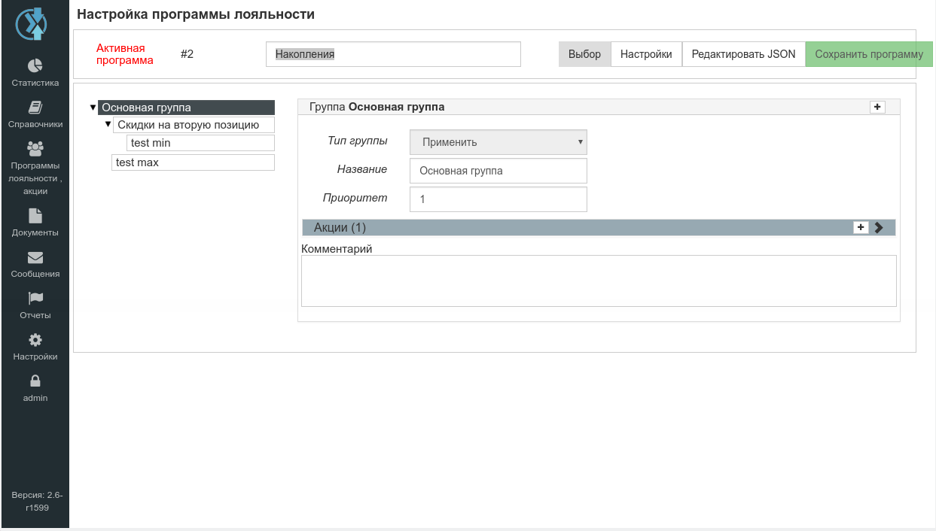The width and height of the screenshot is (936, 531).
Task: Click the program name field Накопления
Action: coord(393,54)
